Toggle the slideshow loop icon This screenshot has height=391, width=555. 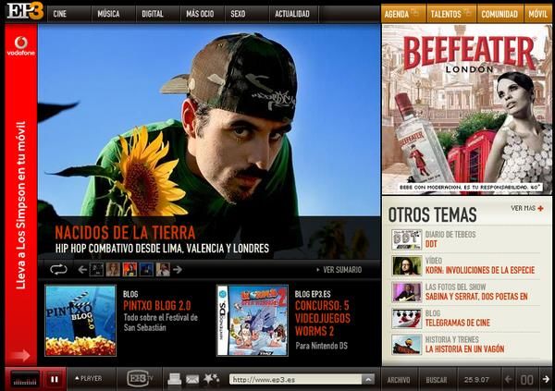(59, 270)
